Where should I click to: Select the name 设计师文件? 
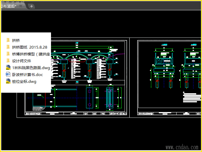22,61
